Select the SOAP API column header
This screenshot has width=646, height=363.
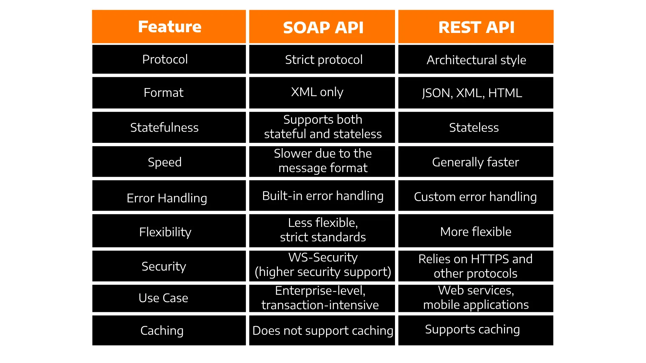tap(323, 27)
